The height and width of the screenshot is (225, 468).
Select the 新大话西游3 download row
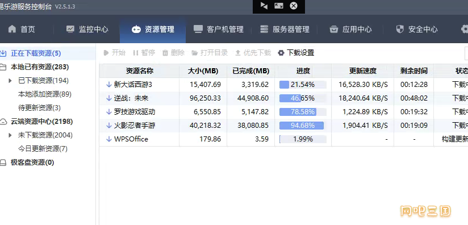[x=283, y=85]
